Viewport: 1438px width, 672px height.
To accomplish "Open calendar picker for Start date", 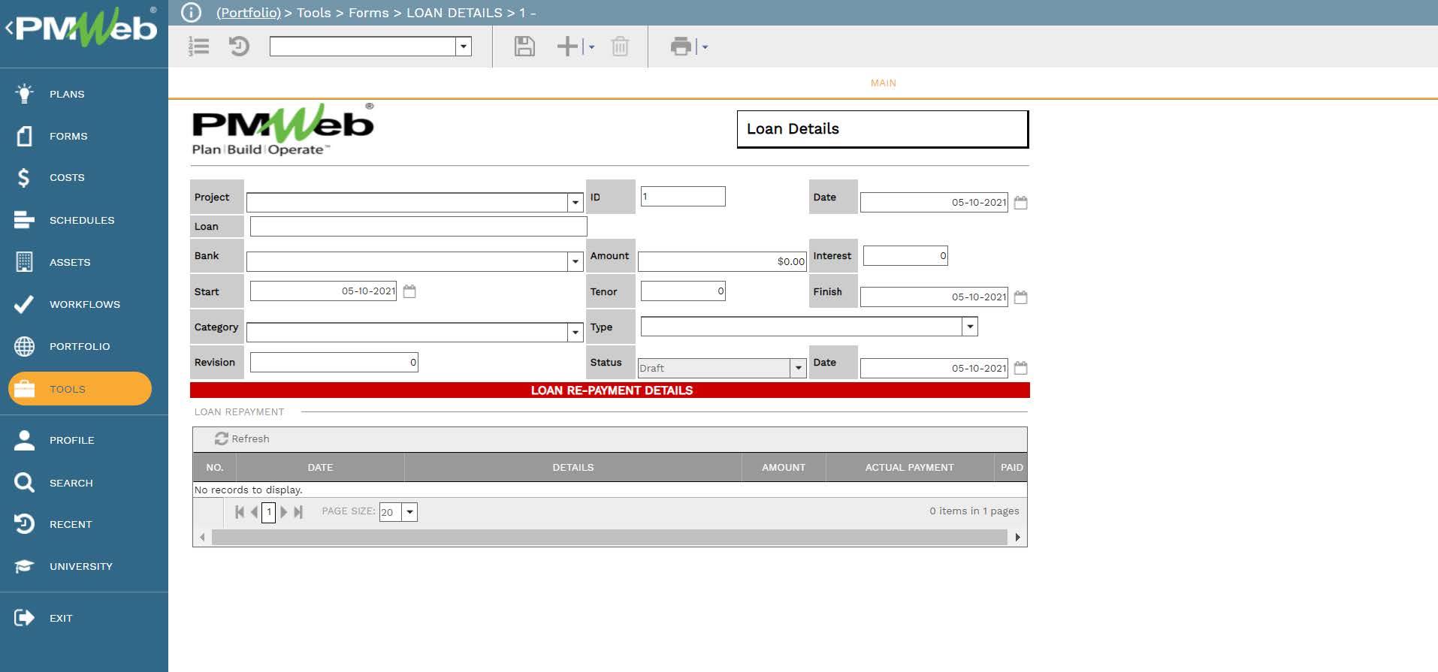I will click(x=409, y=291).
